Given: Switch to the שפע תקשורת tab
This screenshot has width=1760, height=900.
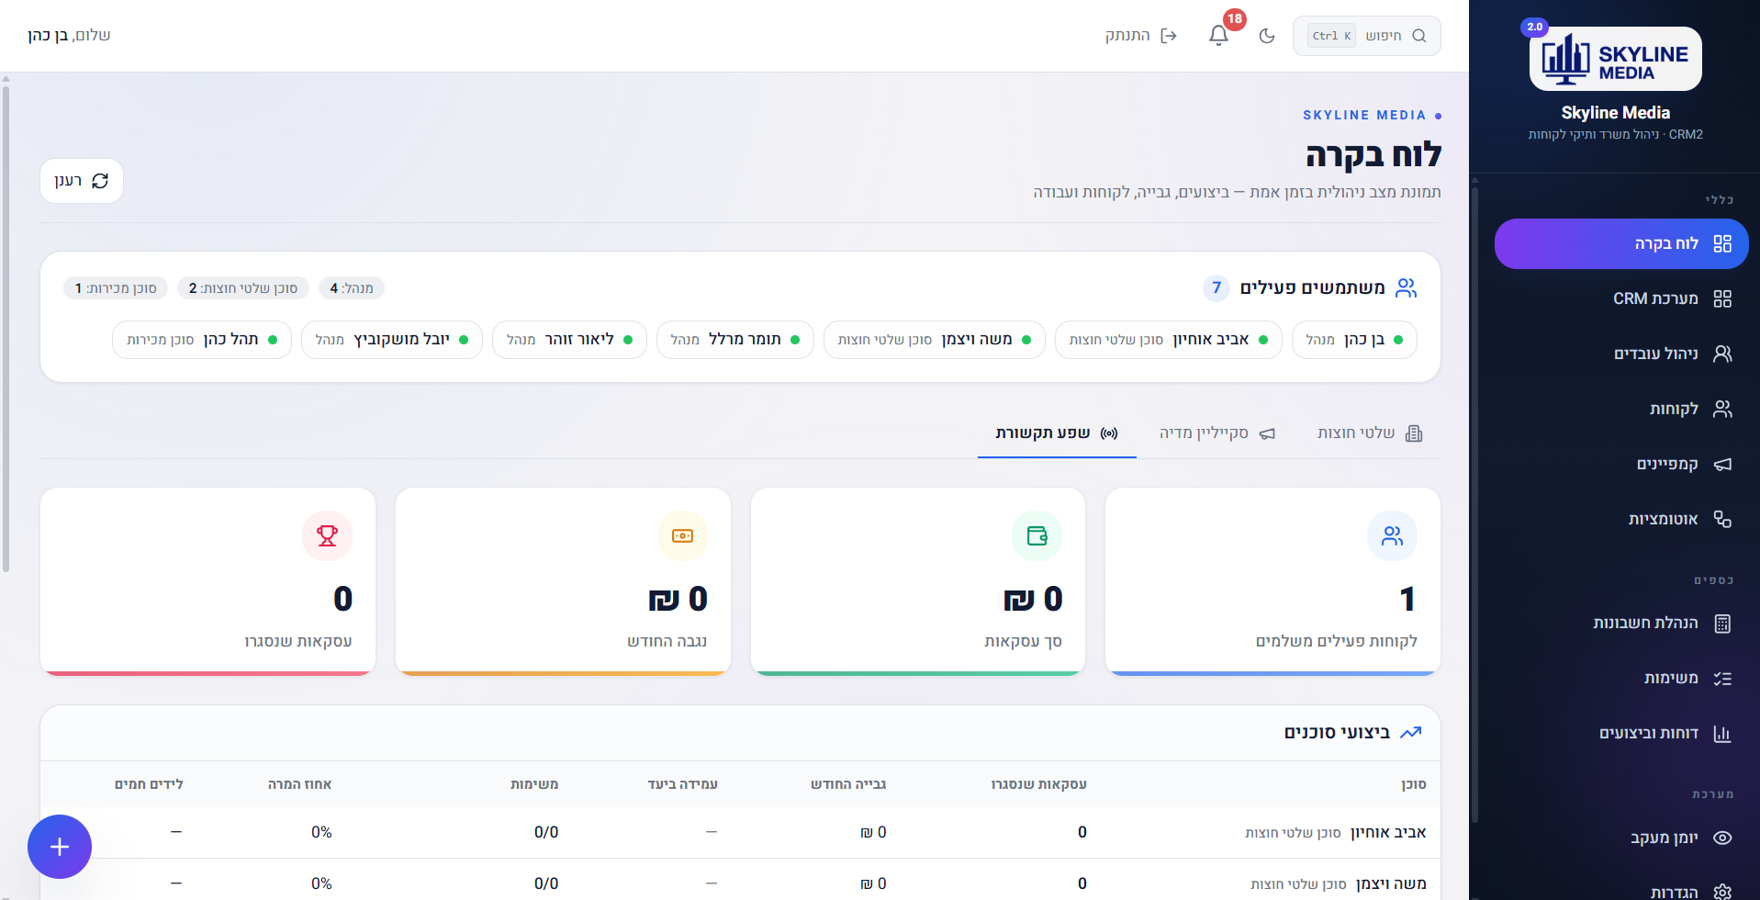Looking at the screenshot, I should pos(1057,433).
